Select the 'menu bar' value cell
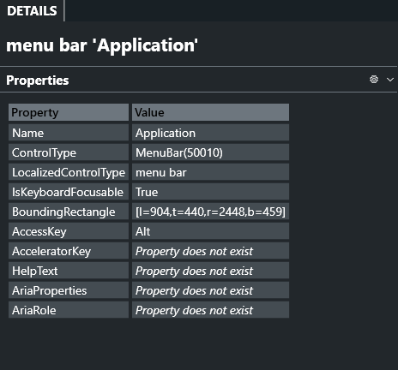This screenshot has height=370, width=398. 210,172
